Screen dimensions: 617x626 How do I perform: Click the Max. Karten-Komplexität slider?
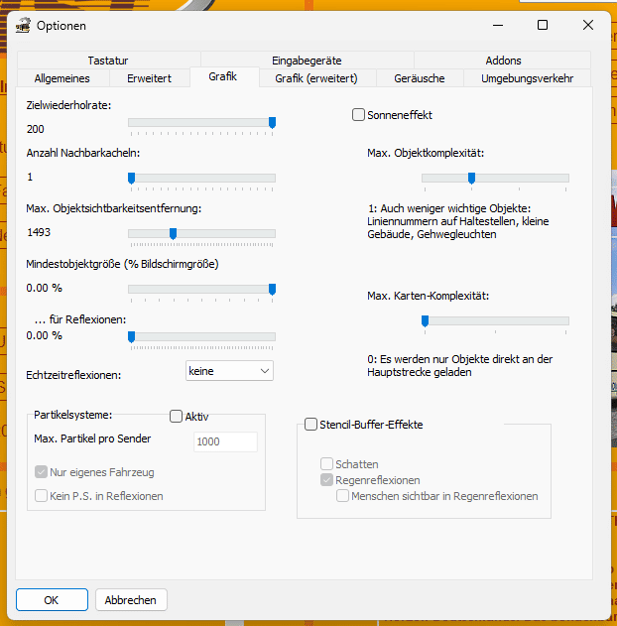(495, 320)
